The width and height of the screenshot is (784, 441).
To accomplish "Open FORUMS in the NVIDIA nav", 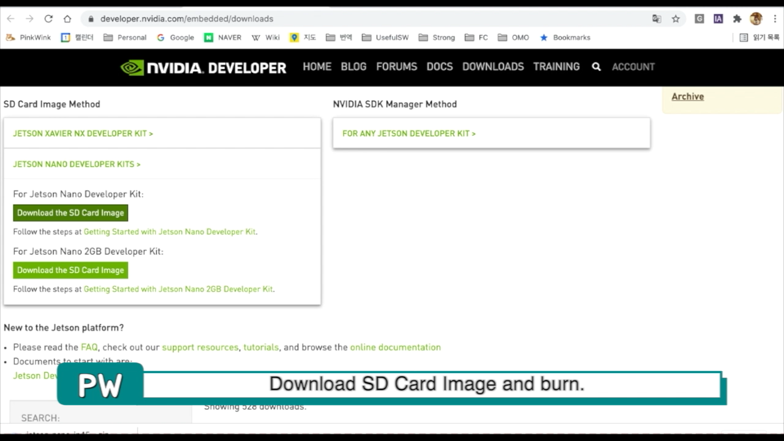I will point(396,67).
